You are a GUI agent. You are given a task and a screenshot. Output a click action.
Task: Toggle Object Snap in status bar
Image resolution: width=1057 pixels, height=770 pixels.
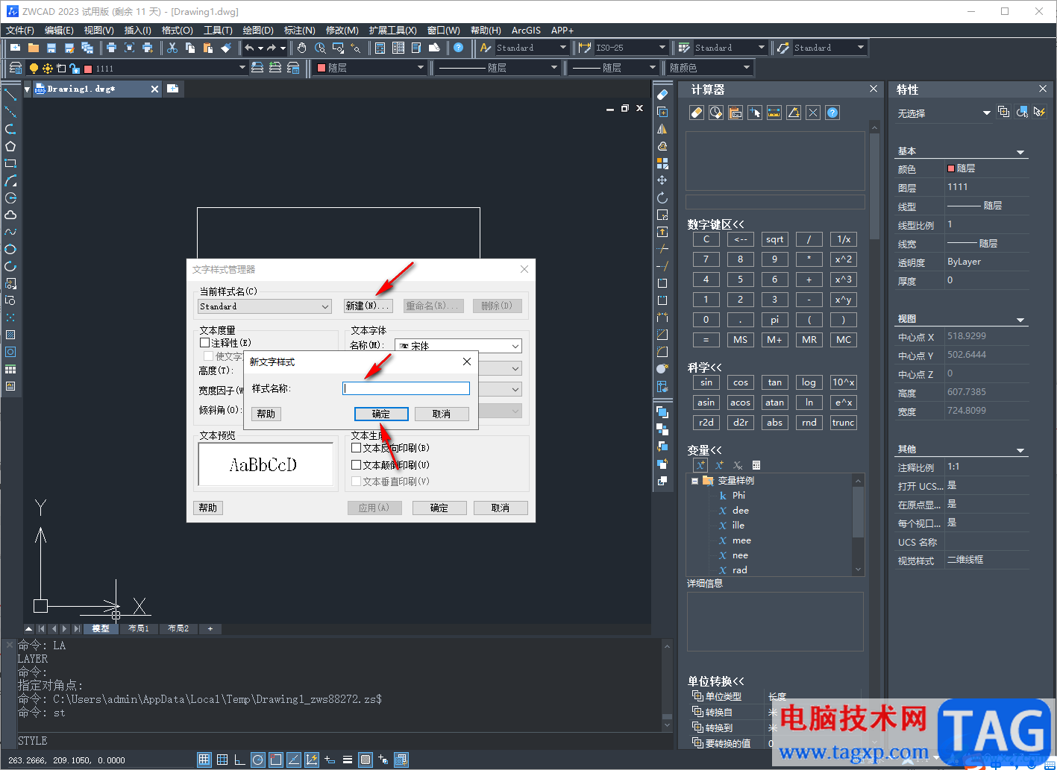(x=275, y=760)
